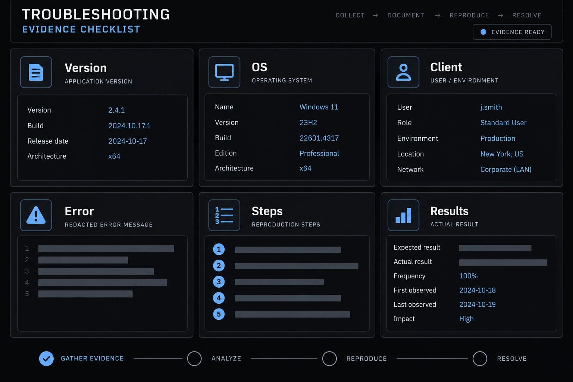Image resolution: width=573 pixels, height=382 pixels.
Task: Open the DOCUMENT step in header
Action: click(x=406, y=15)
